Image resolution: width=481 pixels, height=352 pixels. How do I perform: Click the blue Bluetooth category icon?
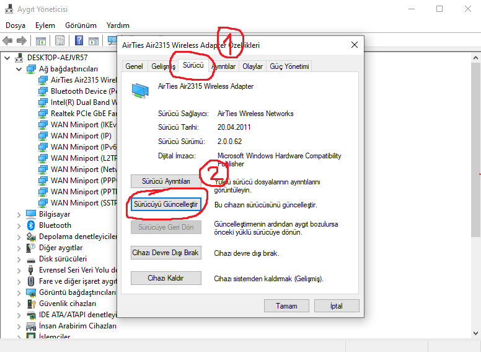tap(31, 225)
